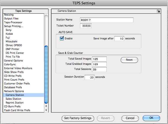The image size is (168, 124).
Task: Cancel the TEPS Settings dialog
Action: (x=130, y=118)
